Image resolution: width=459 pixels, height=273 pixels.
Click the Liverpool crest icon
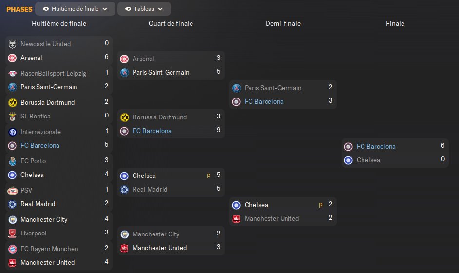[x=13, y=233]
